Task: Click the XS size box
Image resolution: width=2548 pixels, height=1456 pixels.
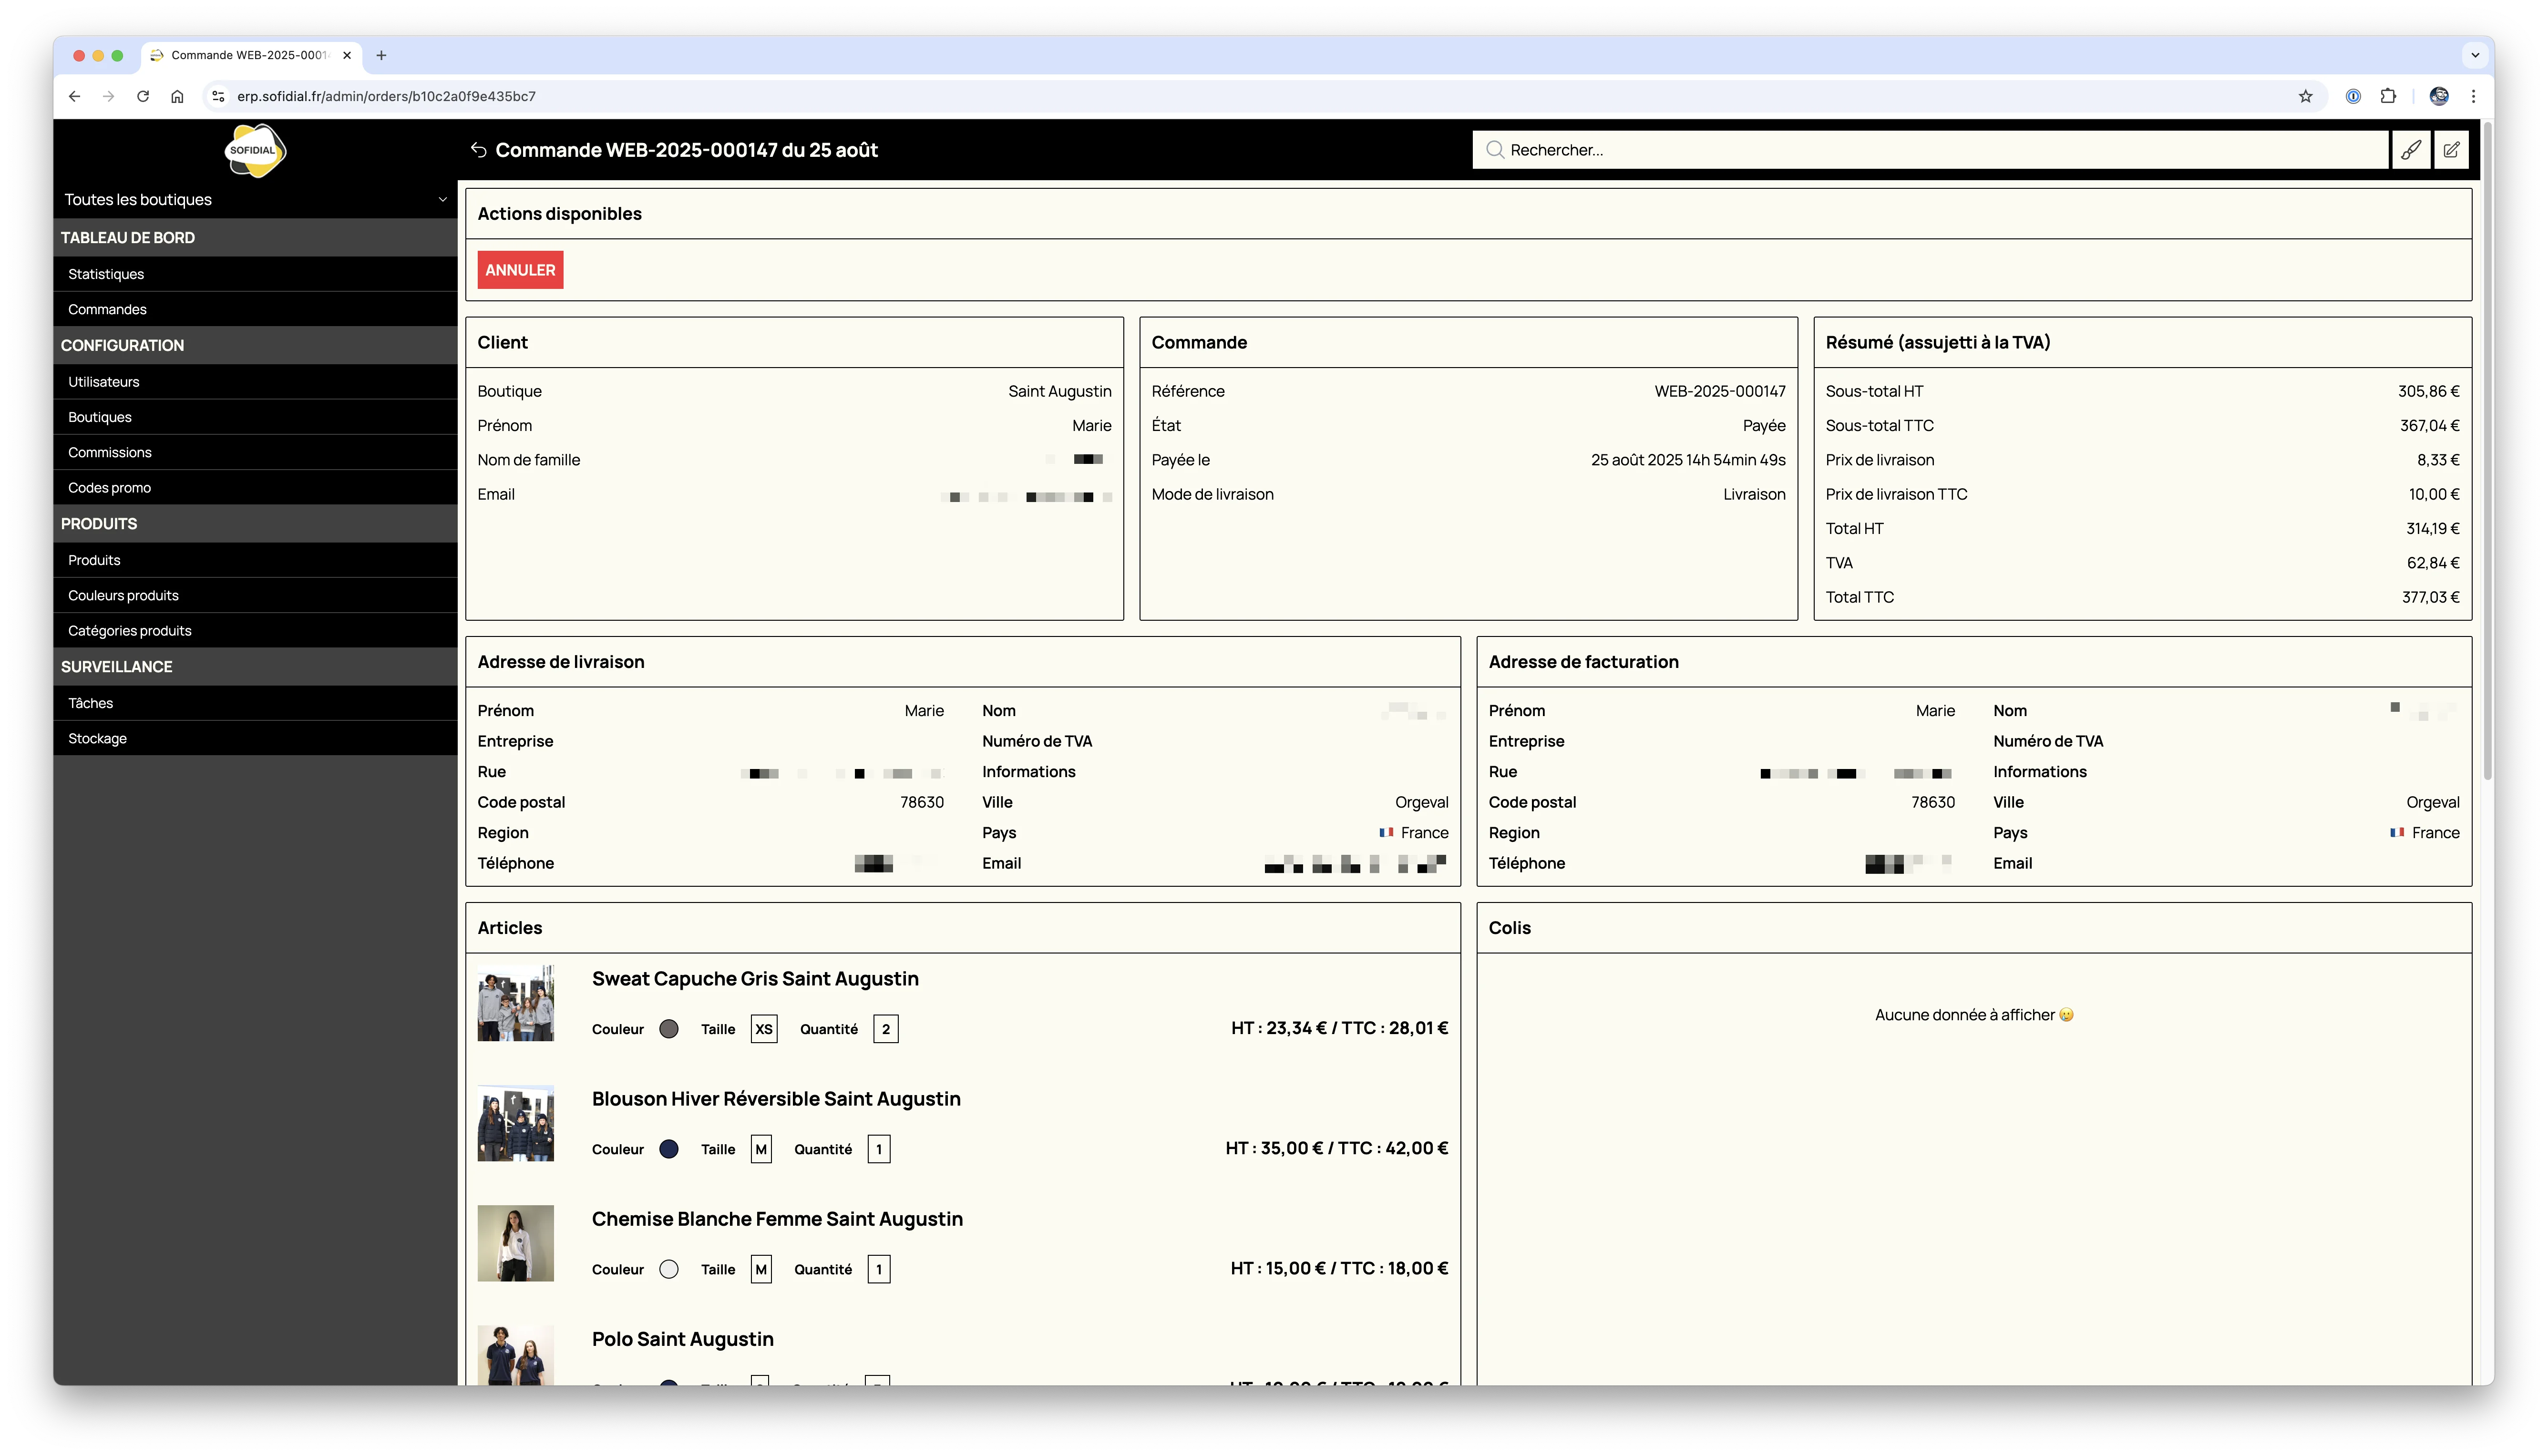Action: point(764,1029)
